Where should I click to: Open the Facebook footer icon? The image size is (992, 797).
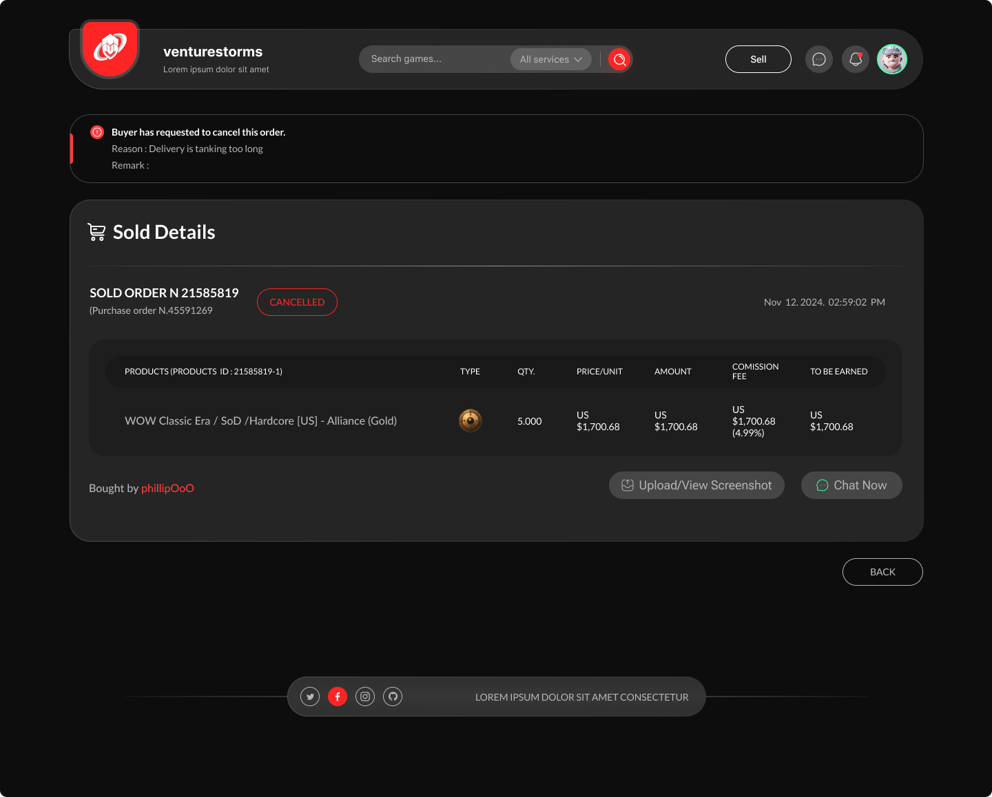click(x=338, y=697)
